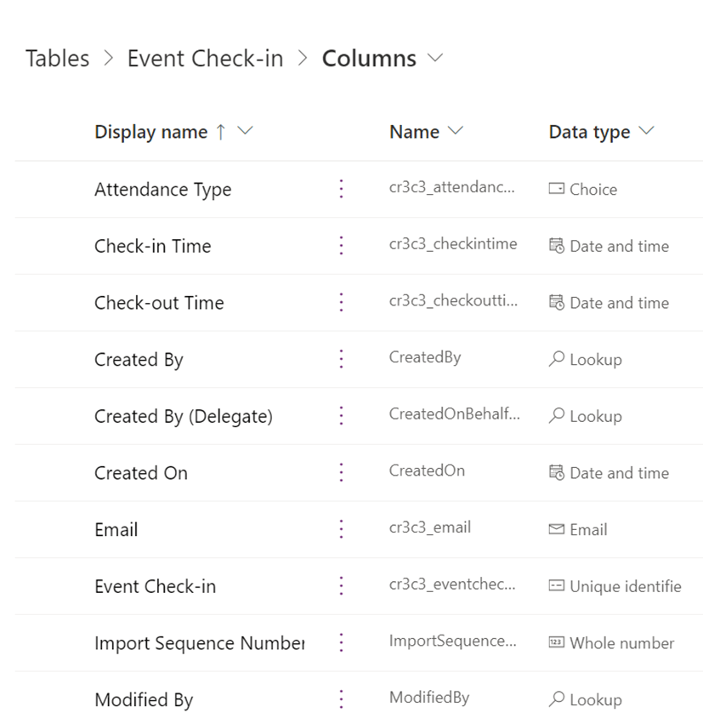
Task: Open more options for Check-in Time column
Action: tap(341, 246)
